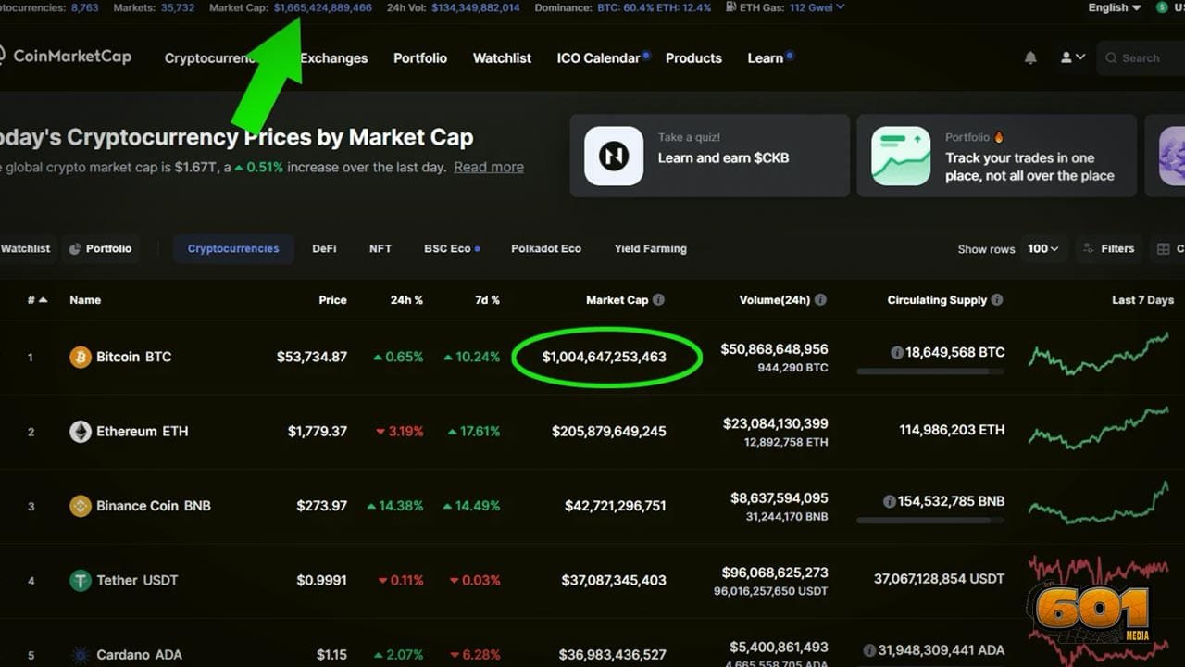The image size is (1185, 667).
Task: Open the Show rows 100 dropdown
Action: coord(1041,248)
